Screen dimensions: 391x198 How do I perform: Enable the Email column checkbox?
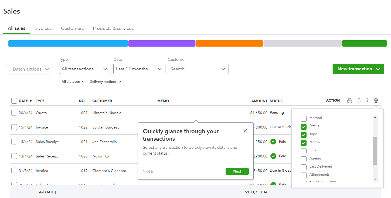(x=304, y=150)
